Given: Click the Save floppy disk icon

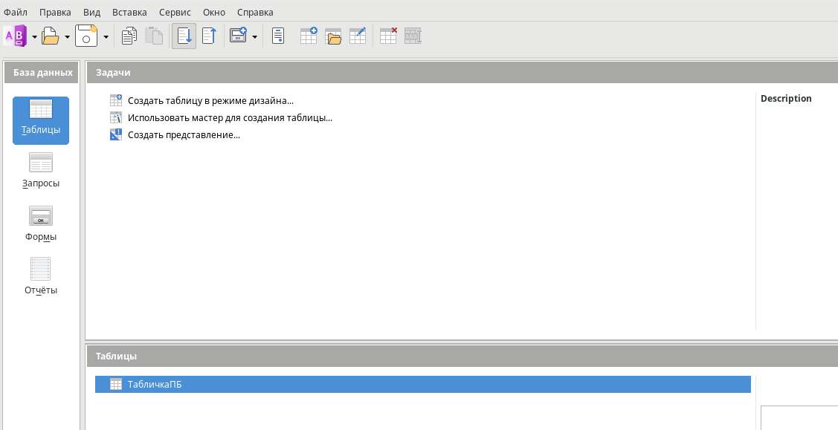Looking at the screenshot, I should point(86,36).
